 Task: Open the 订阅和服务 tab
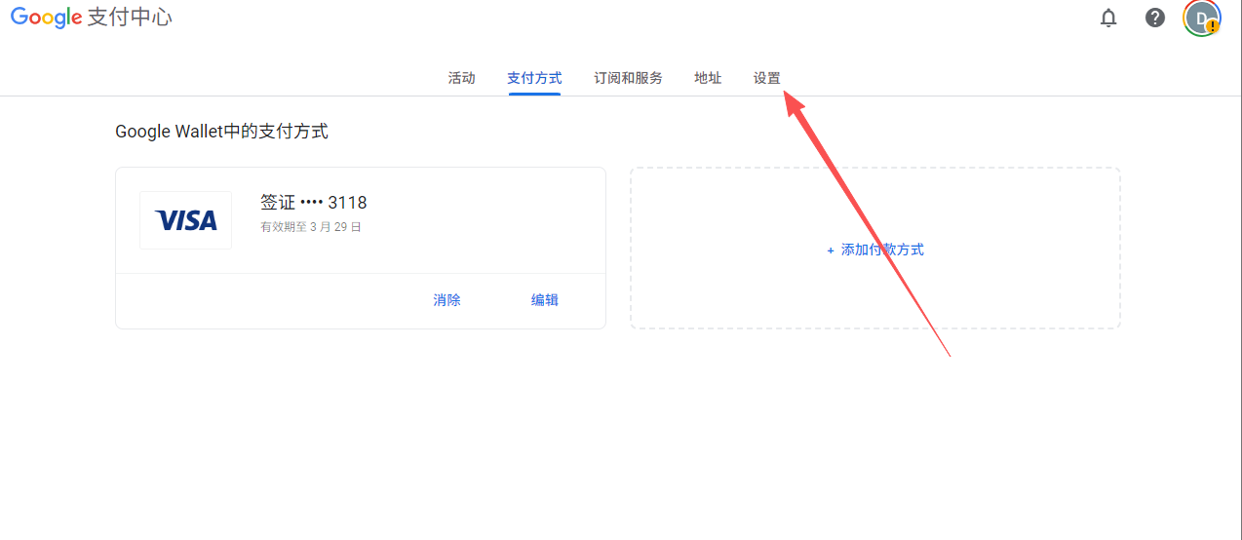[628, 78]
